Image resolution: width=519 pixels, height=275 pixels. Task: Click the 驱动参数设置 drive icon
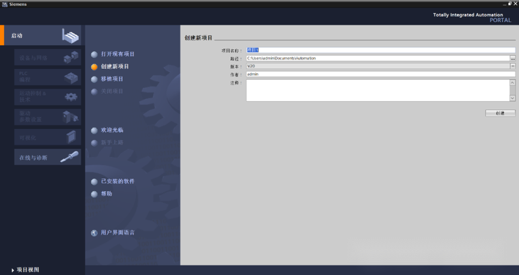pyautogui.click(x=70, y=117)
